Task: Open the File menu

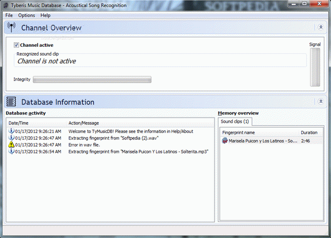Action: pyautogui.click(x=9, y=15)
